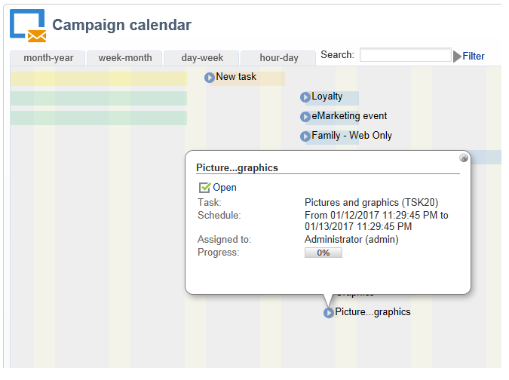Click the Campaign calendar envelope logo icon
Screen dimensions: 509x380
(x=28, y=25)
